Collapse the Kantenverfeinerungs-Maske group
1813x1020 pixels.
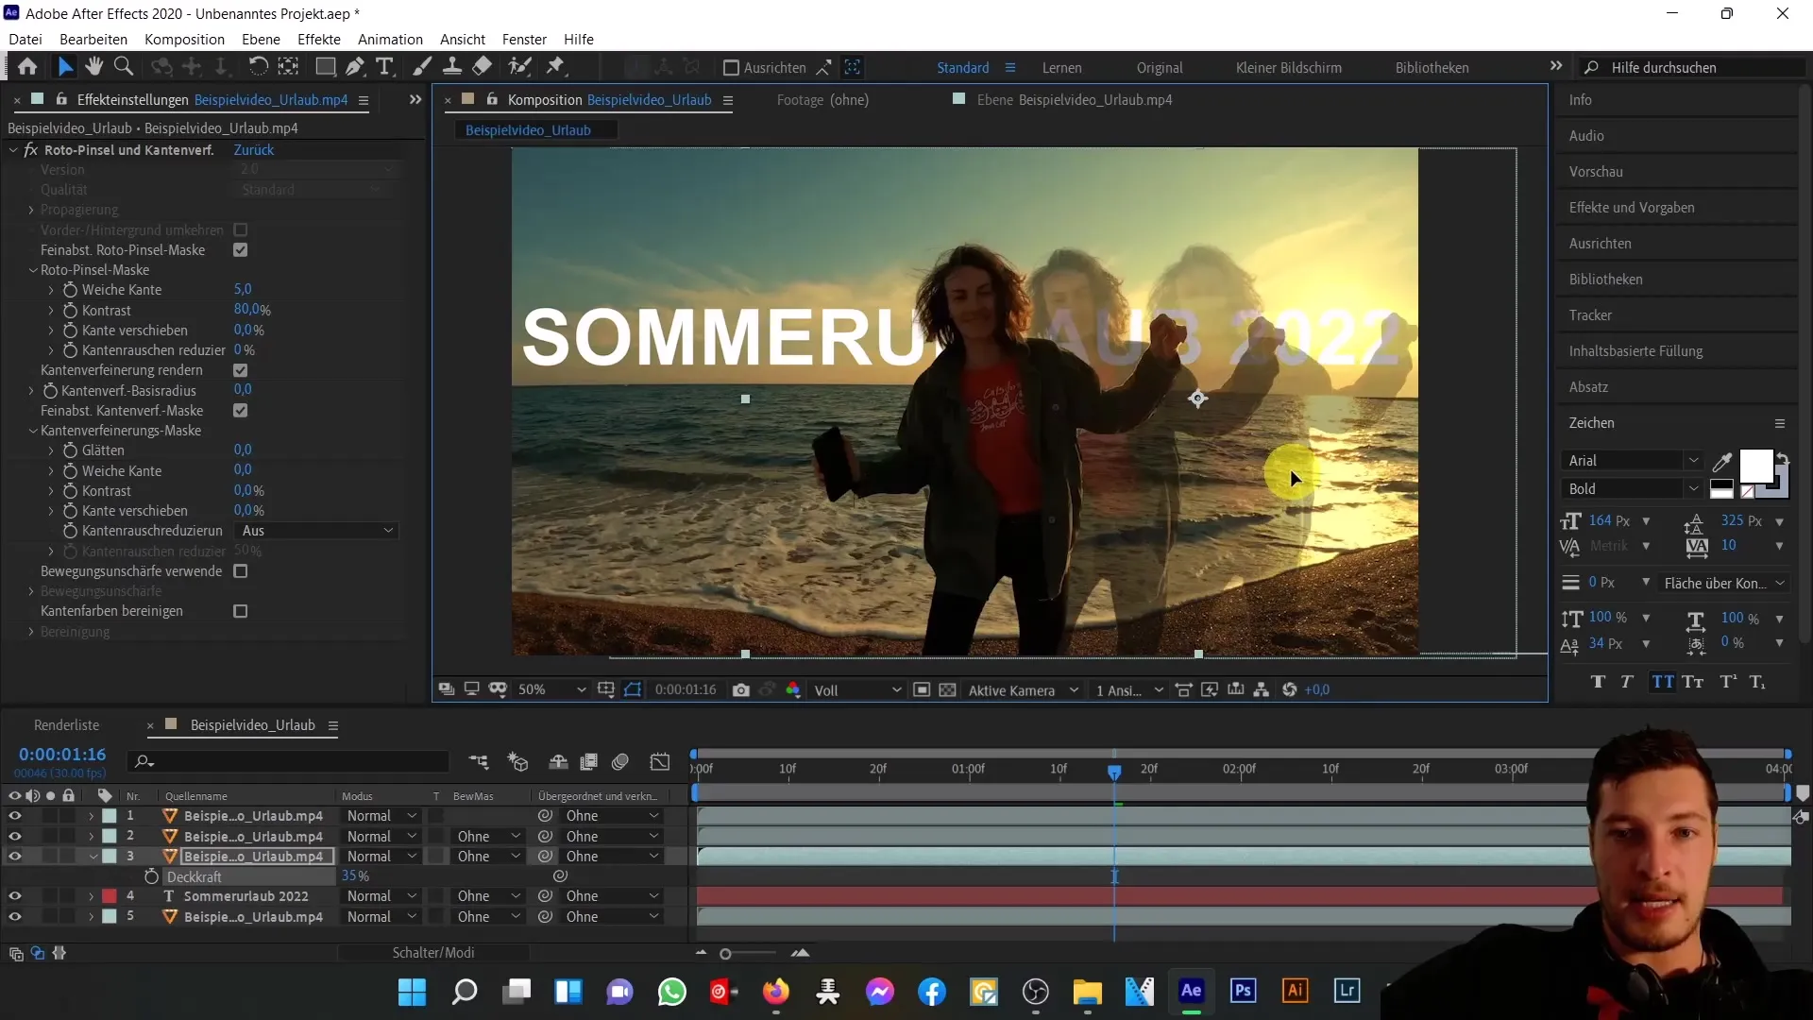pos(33,431)
